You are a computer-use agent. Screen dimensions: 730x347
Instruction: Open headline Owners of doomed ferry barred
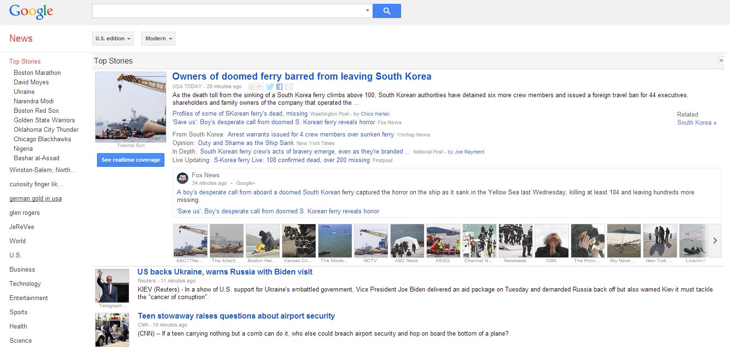(302, 76)
